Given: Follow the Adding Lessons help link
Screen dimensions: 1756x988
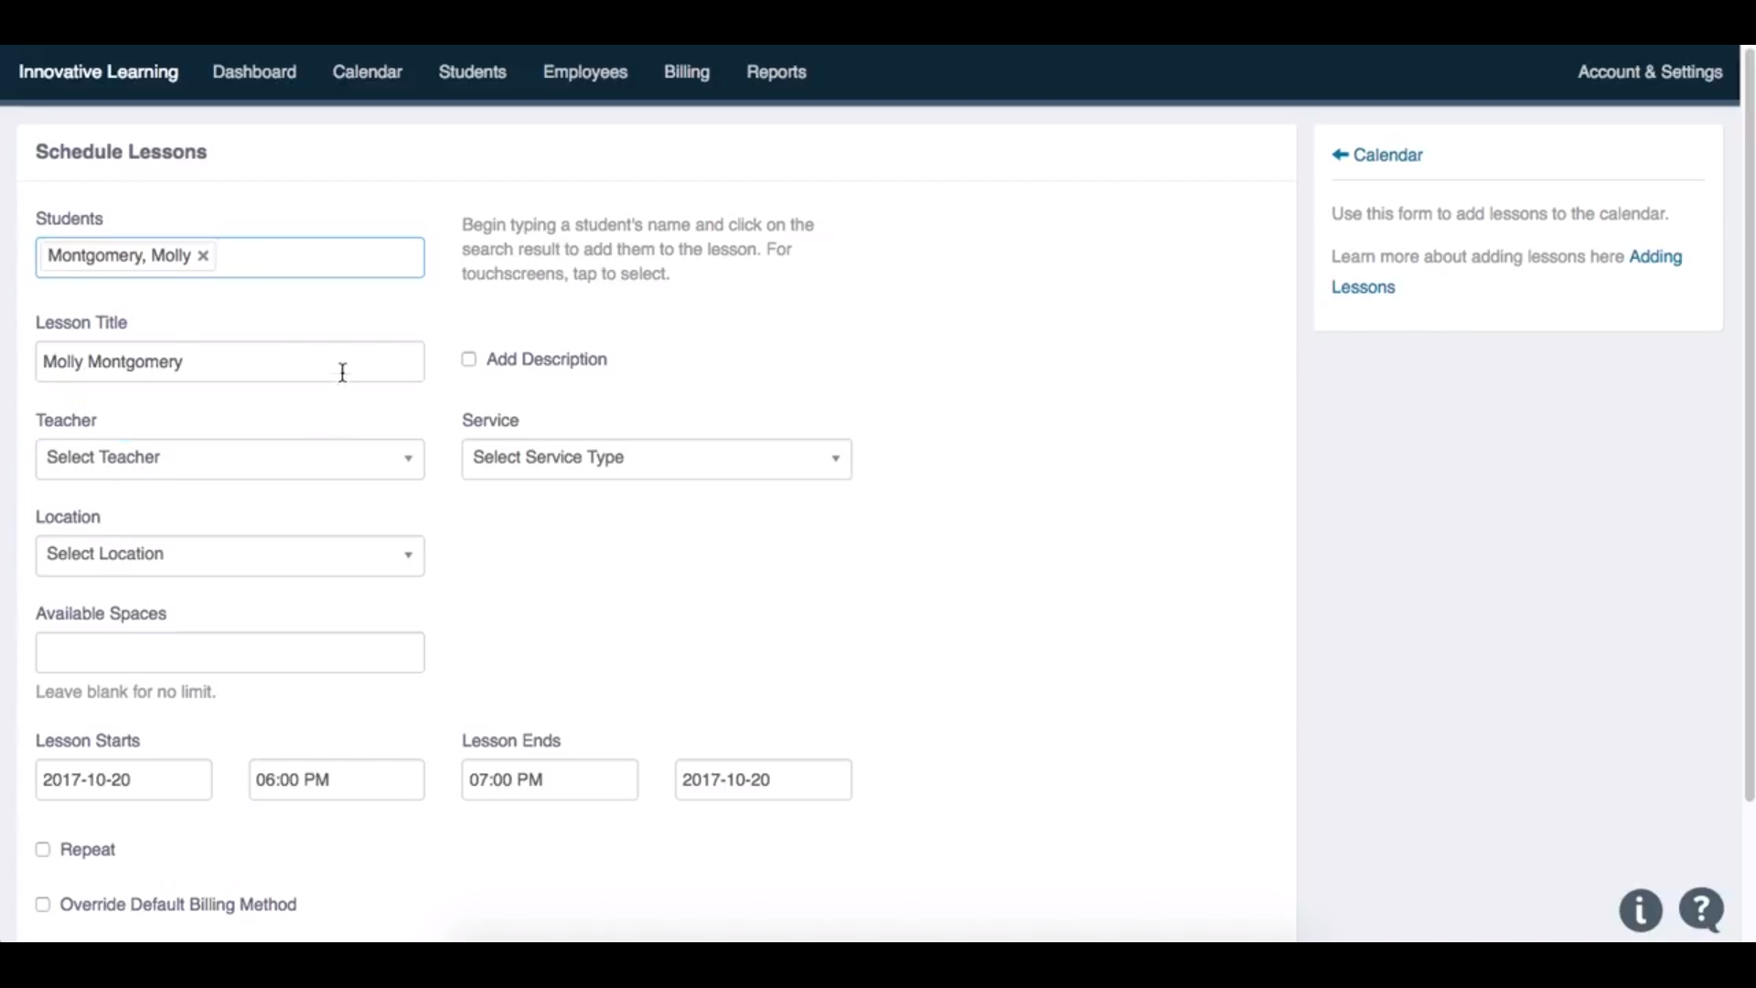Looking at the screenshot, I should 1654,257.
